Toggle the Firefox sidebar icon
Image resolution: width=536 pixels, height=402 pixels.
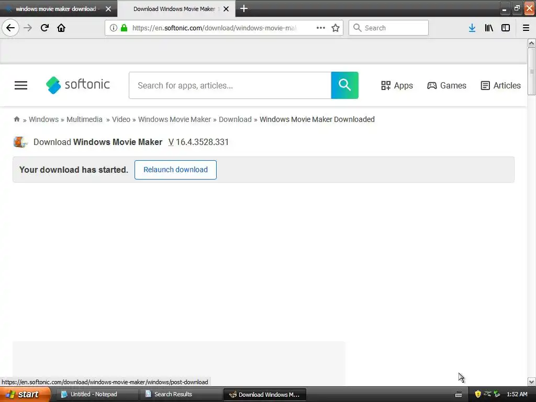point(506,28)
